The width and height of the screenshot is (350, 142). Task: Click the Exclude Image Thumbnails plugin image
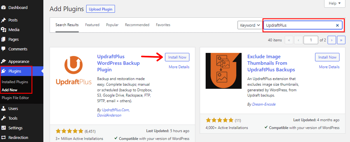[224, 71]
